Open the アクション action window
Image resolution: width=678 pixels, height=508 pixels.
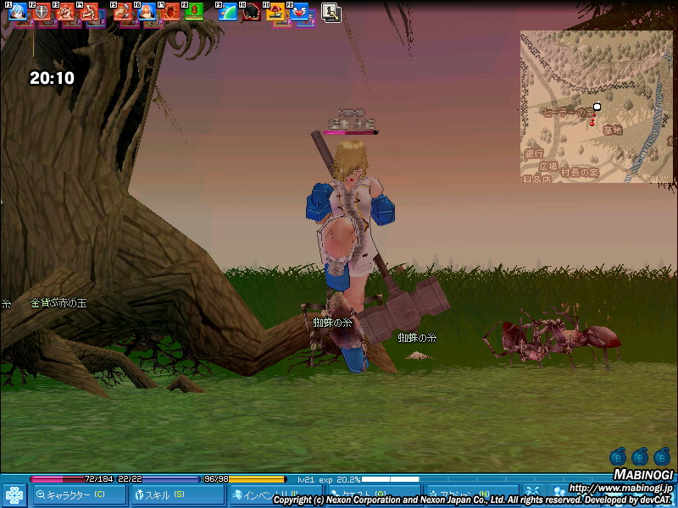pyautogui.click(x=473, y=495)
